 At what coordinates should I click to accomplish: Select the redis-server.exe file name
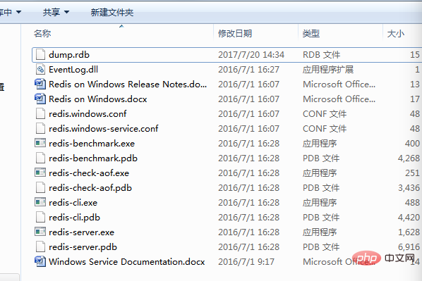(82, 232)
